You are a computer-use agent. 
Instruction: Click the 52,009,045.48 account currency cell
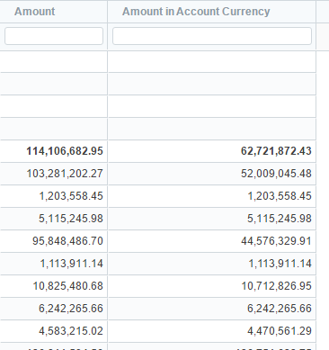(x=212, y=174)
